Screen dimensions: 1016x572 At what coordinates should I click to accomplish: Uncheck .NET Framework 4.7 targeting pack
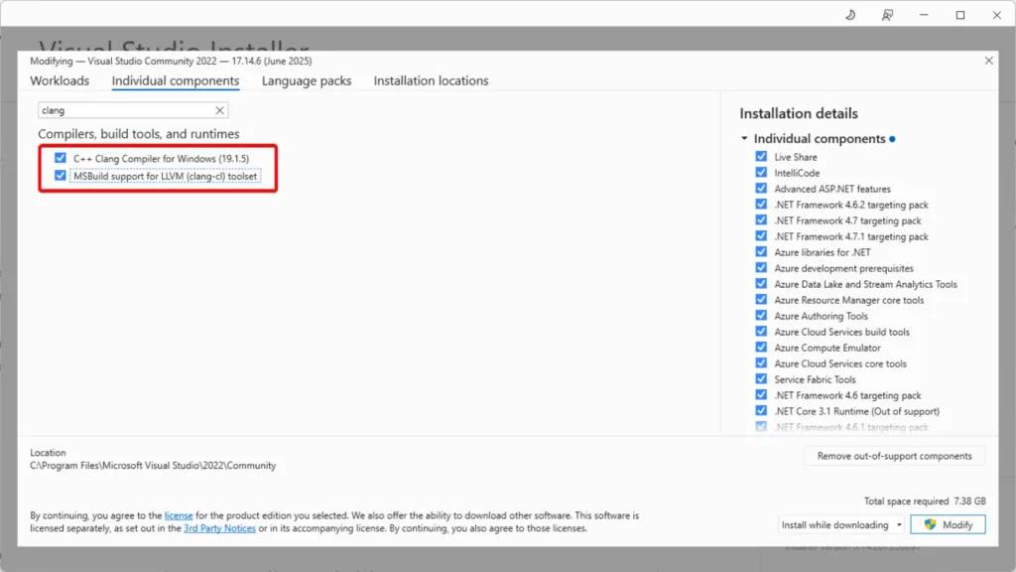[761, 219]
